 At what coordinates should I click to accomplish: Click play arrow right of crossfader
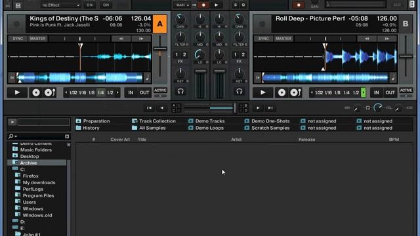click(258, 108)
